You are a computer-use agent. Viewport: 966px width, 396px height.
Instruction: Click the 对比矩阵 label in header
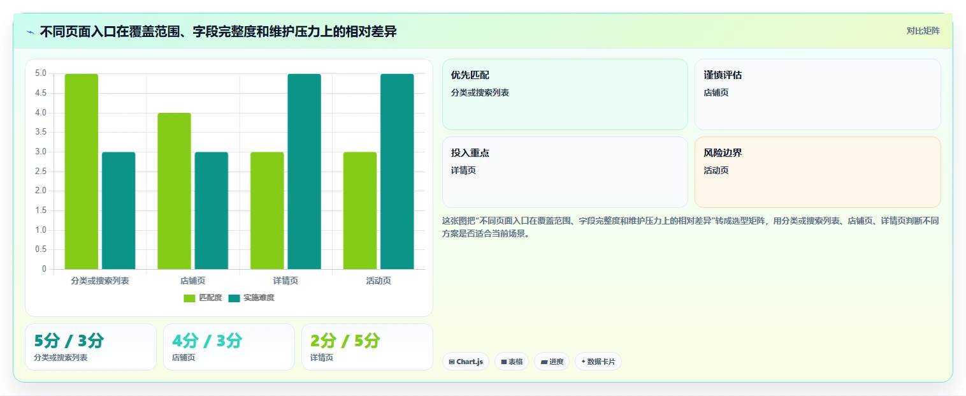pyautogui.click(x=923, y=31)
